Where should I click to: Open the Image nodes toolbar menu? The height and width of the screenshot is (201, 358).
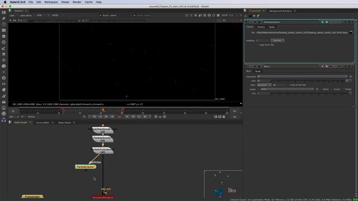pyautogui.click(x=4, y=12)
